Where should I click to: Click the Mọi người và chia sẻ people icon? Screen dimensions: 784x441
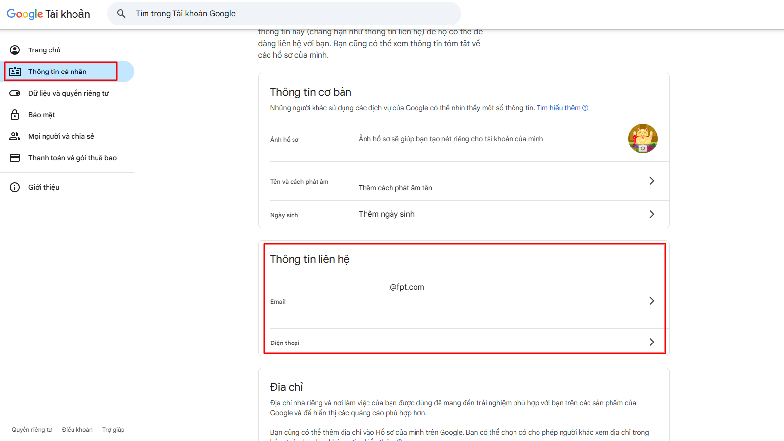pyautogui.click(x=15, y=136)
